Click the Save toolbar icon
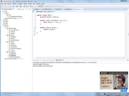Screen dimensions: 129x96 point(6,6)
